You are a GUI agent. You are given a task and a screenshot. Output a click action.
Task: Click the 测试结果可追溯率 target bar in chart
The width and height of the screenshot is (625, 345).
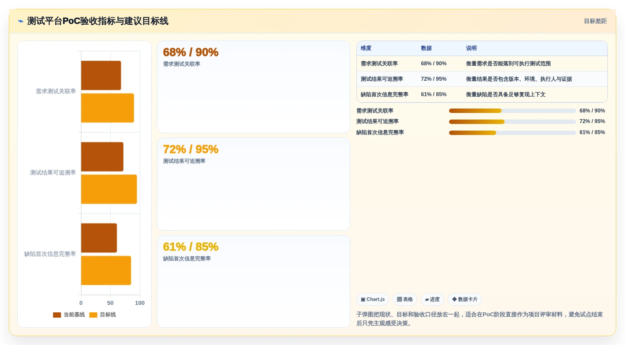(109, 189)
